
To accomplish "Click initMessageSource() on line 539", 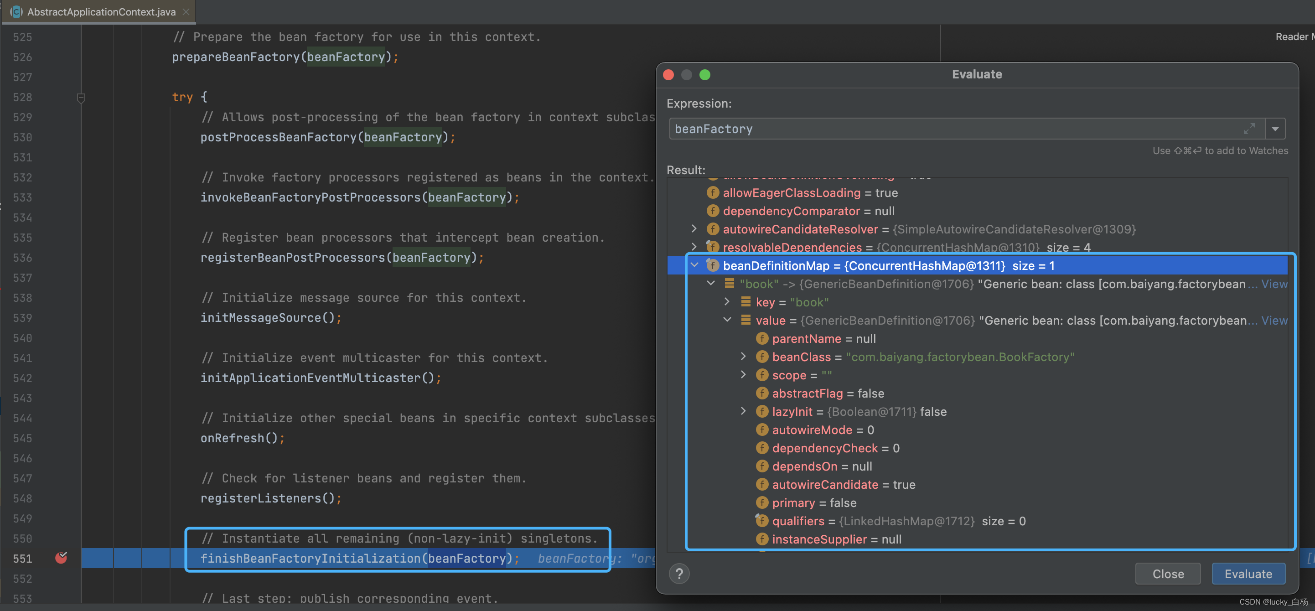I will (268, 317).
